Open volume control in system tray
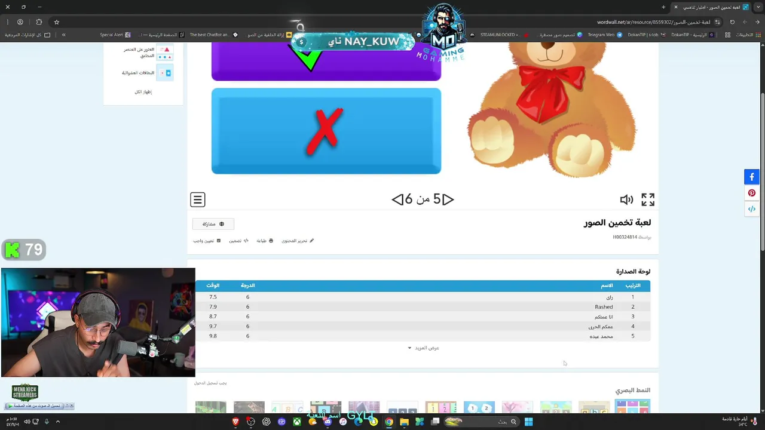 [27, 422]
